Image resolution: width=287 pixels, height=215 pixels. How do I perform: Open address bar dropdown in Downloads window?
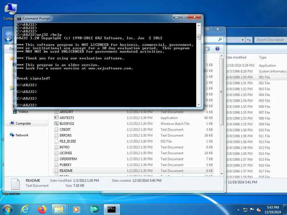coord(242,40)
